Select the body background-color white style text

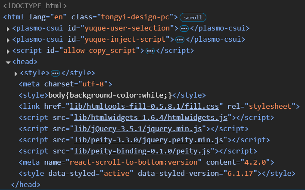pyautogui.click(x=110, y=95)
